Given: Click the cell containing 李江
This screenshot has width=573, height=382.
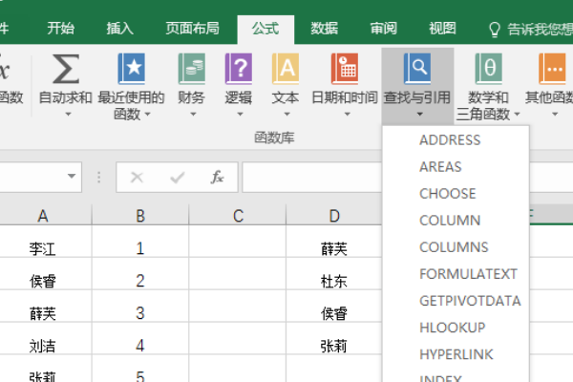Looking at the screenshot, I should pos(43,249).
